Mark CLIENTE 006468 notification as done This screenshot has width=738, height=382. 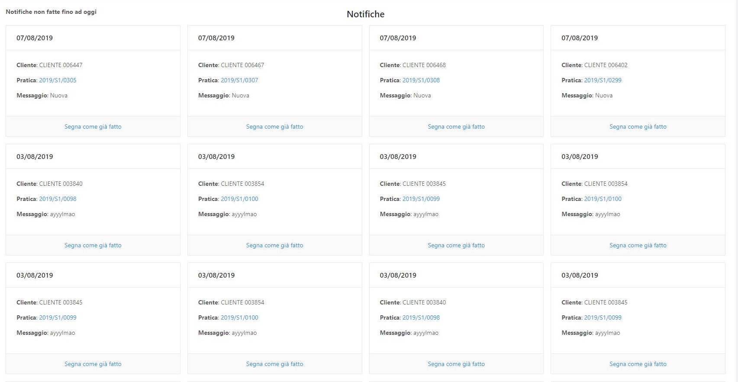(456, 126)
